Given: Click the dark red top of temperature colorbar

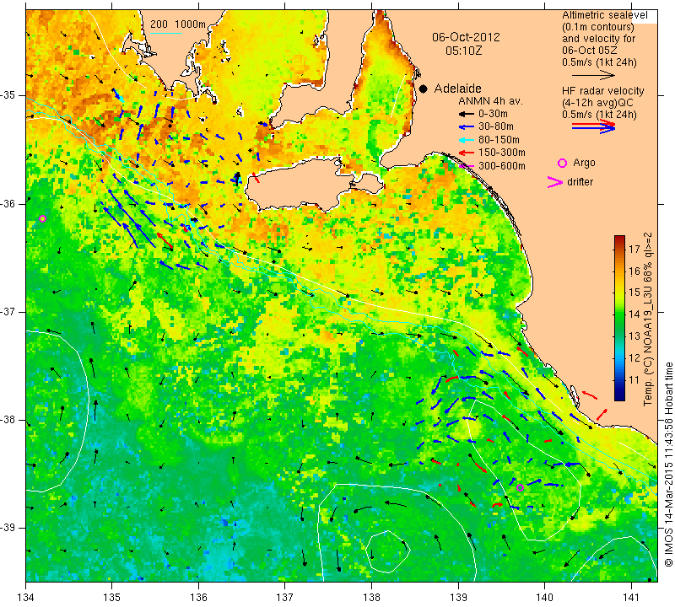Looking at the screenshot, I should click(x=619, y=239).
